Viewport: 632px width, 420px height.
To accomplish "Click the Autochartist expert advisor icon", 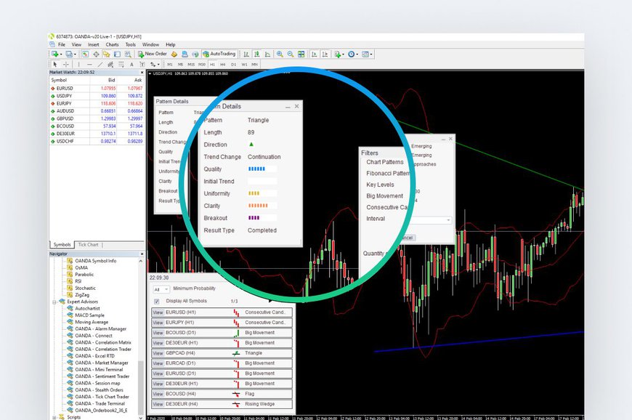I will (x=70, y=308).
